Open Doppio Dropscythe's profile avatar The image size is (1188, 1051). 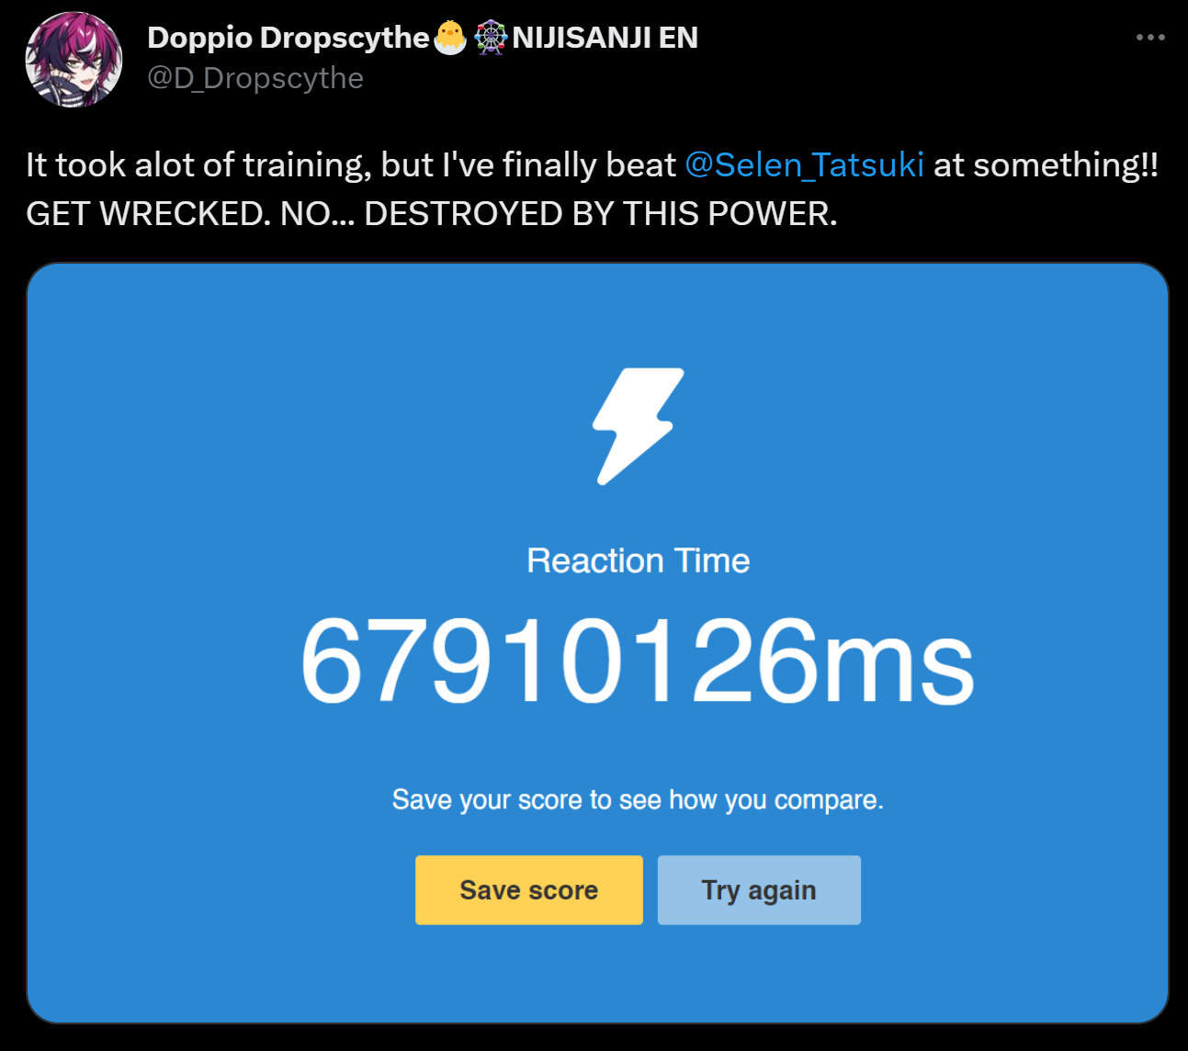click(x=74, y=60)
